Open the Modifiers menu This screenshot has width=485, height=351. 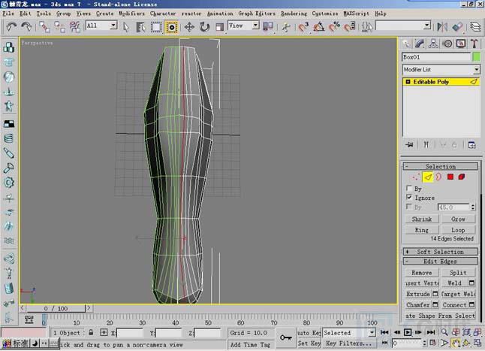coord(132,14)
